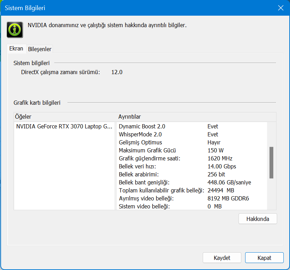Click Evet value next to WhisperMode

(213, 134)
